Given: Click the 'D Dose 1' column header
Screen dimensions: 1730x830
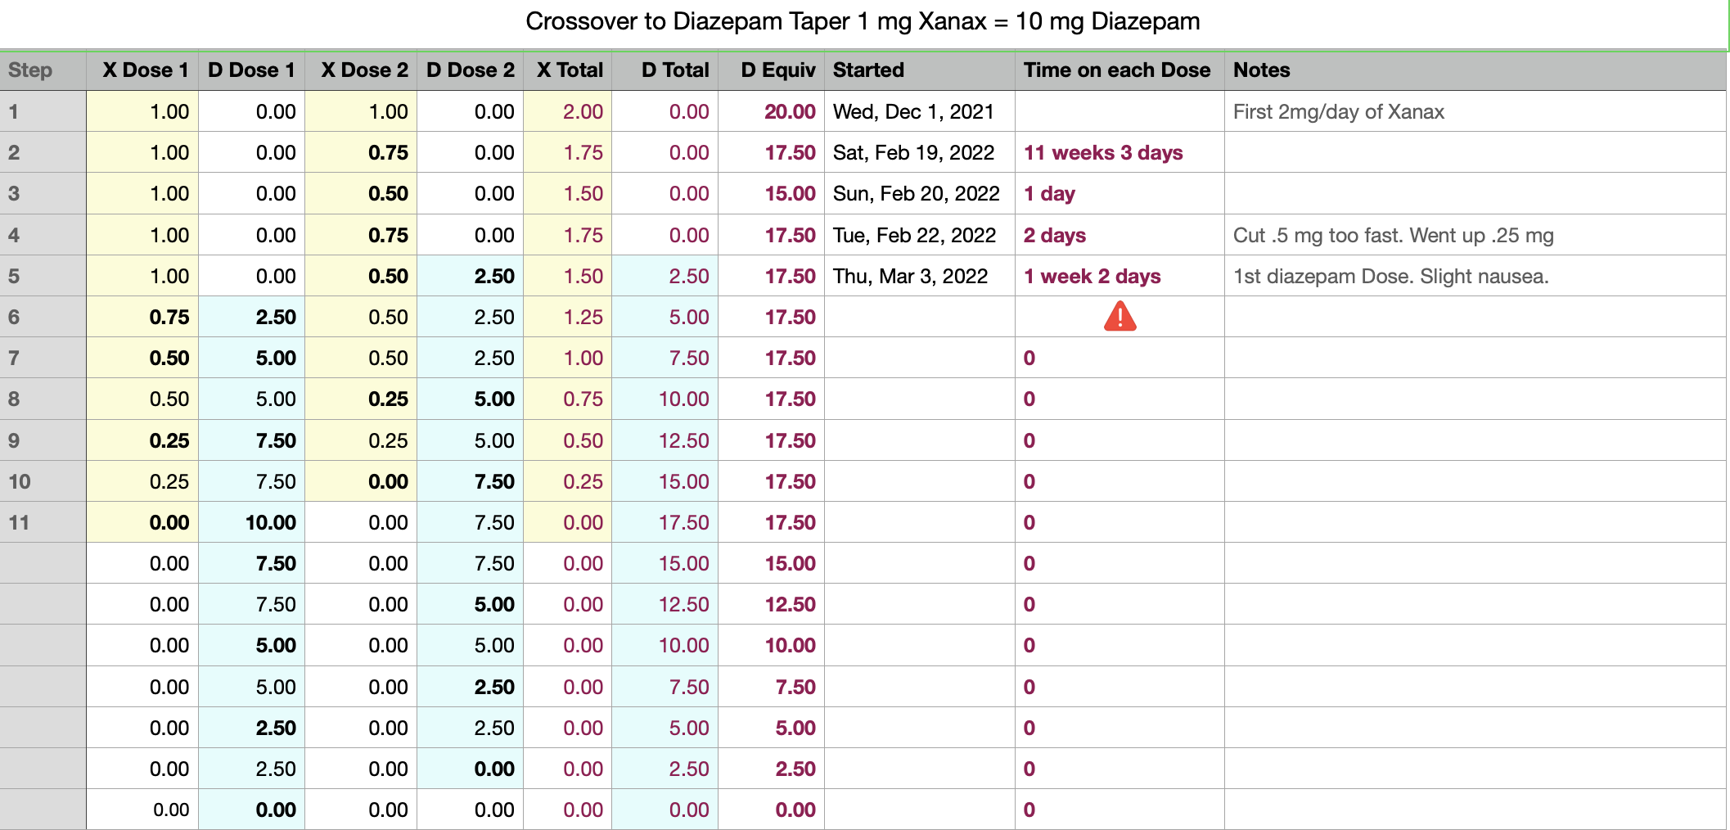Looking at the screenshot, I should pyautogui.click(x=251, y=70).
